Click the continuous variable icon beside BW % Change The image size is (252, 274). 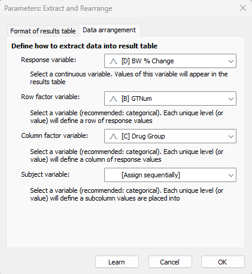pos(113,61)
